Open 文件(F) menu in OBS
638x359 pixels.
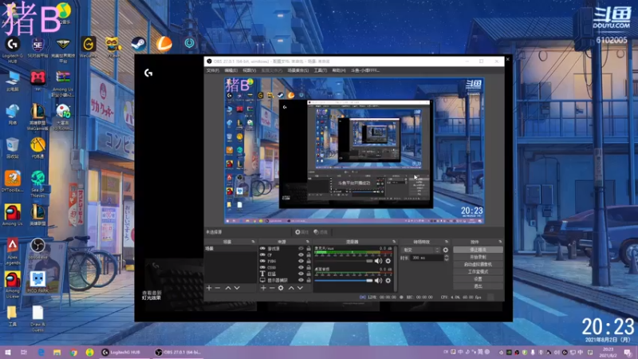213,70
